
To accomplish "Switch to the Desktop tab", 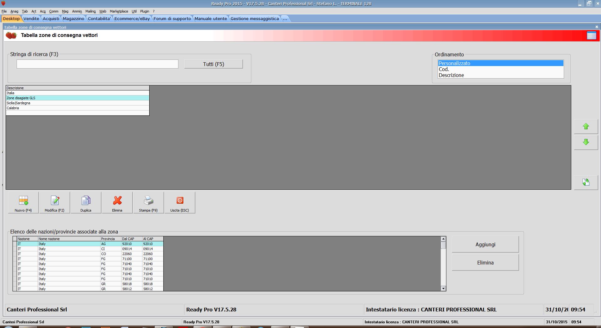I will (11, 18).
